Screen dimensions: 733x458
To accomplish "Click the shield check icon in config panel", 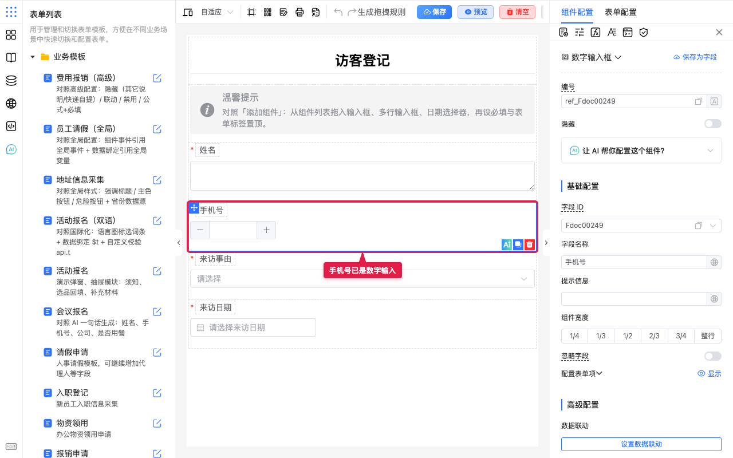I will tap(644, 32).
